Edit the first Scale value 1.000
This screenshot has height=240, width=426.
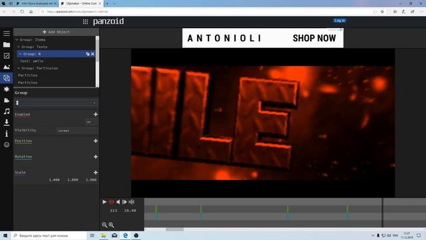[x=55, y=180]
